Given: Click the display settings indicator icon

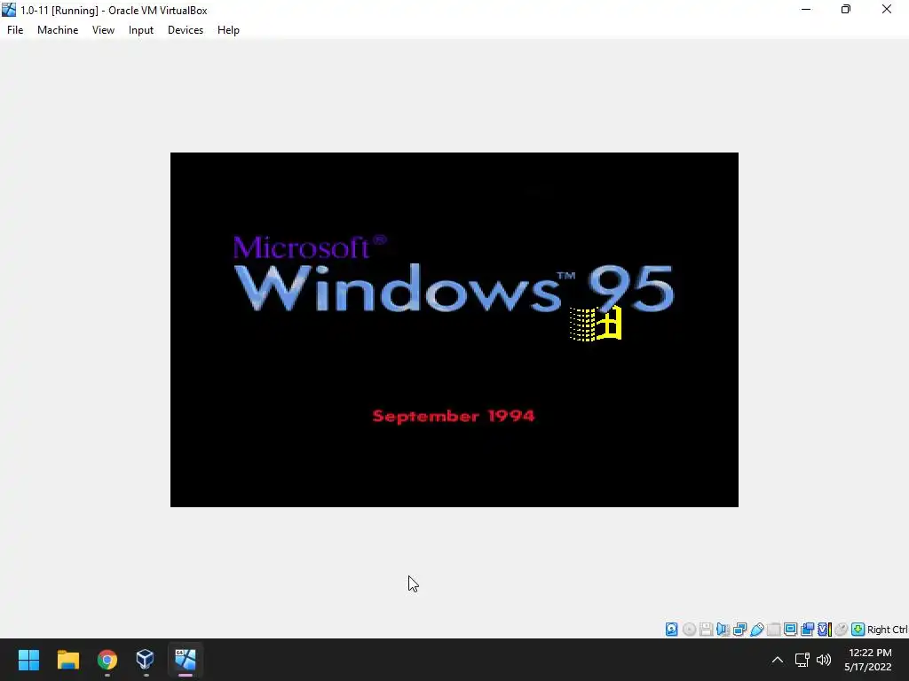Looking at the screenshot, I should coord(790,630).
